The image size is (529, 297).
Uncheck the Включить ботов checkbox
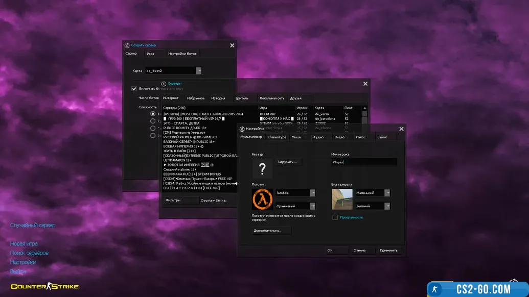click(134, 88)
